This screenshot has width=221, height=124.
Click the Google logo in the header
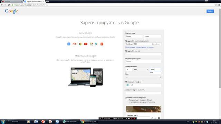11,11
